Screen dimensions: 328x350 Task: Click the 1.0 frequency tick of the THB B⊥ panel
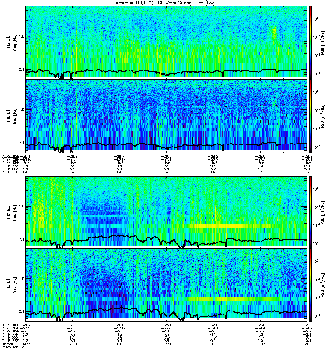21,36
